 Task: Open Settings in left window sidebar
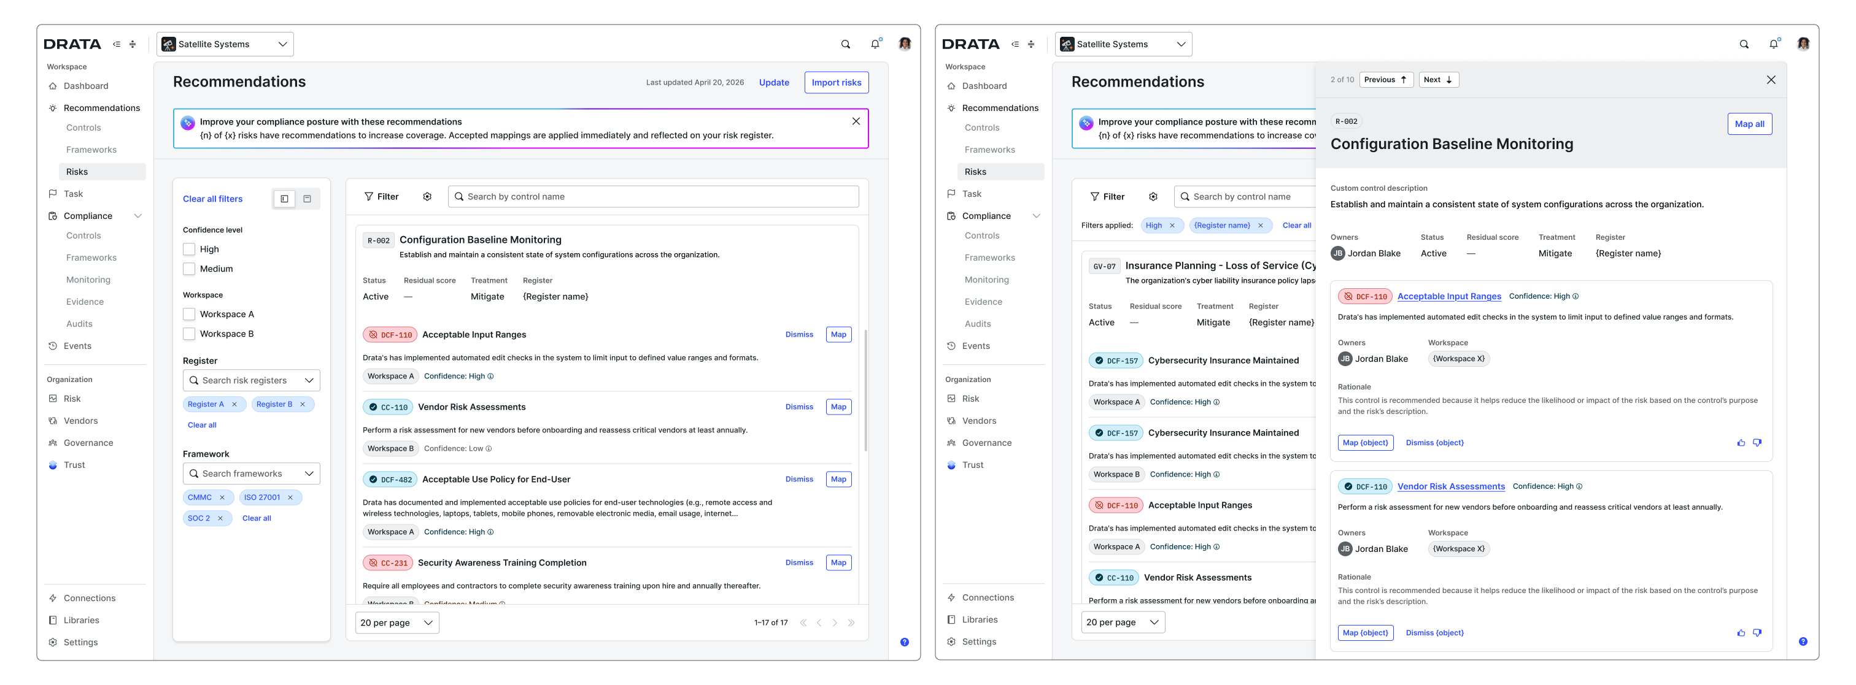[x=80, y=643]
